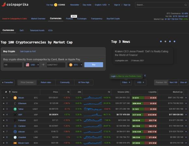The width and height of the screenshot is (189, 146).
Task: Open the USD currency dropdown in buy form
Action: [x=32, y=65]
